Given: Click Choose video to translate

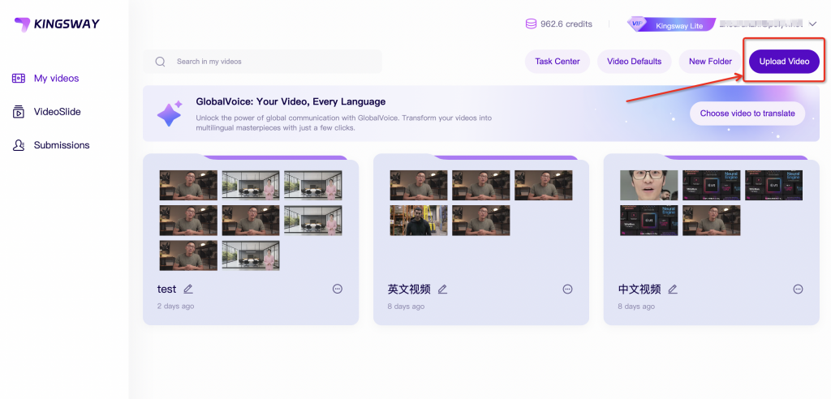Looking at the screenshot, I should (747, 114).
